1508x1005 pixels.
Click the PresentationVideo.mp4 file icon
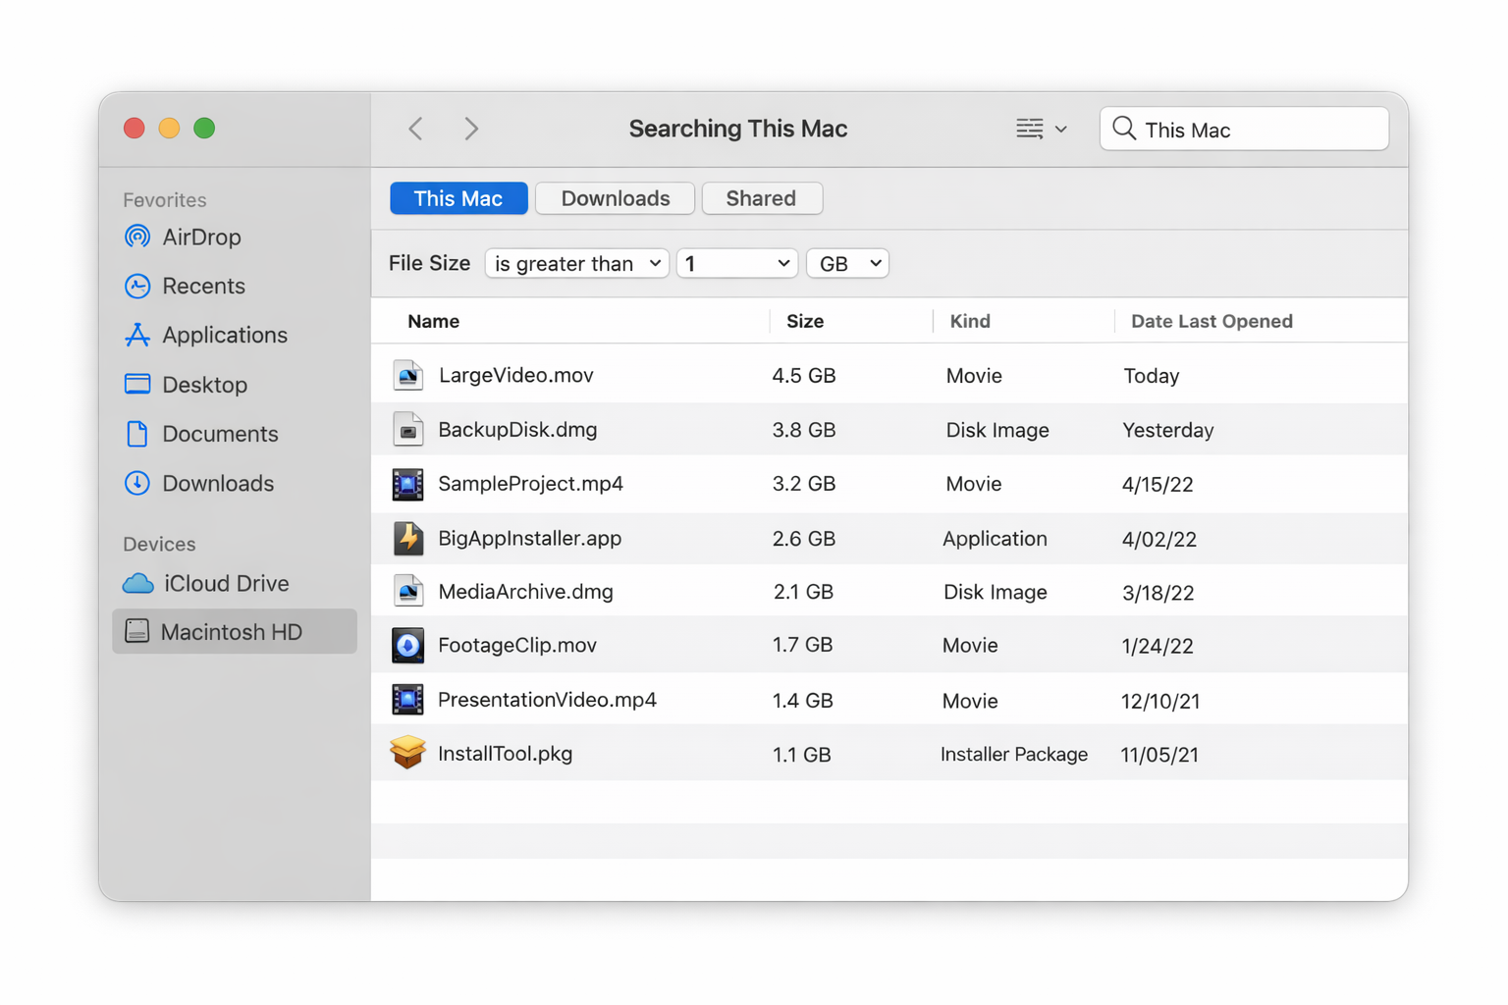[x=407, y=700]
